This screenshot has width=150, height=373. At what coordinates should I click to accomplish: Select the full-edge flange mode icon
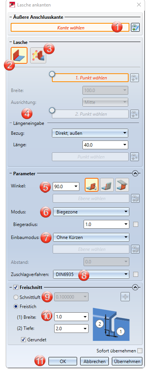click(x=19, y=55)
